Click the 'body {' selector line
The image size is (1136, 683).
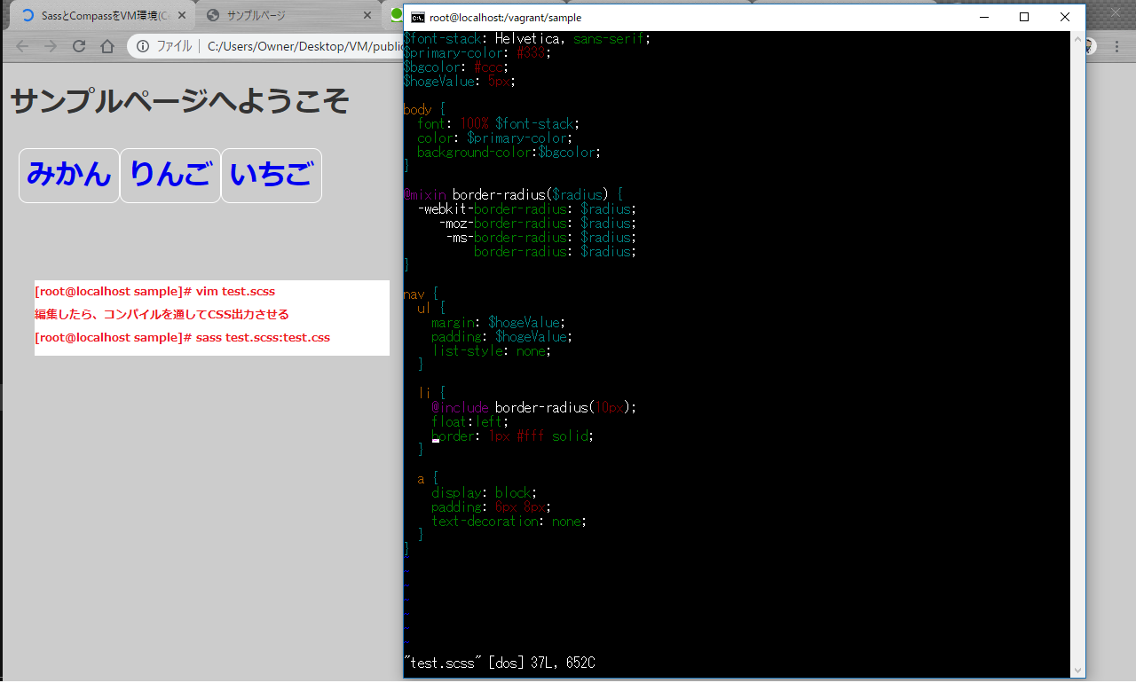point(424,110)
